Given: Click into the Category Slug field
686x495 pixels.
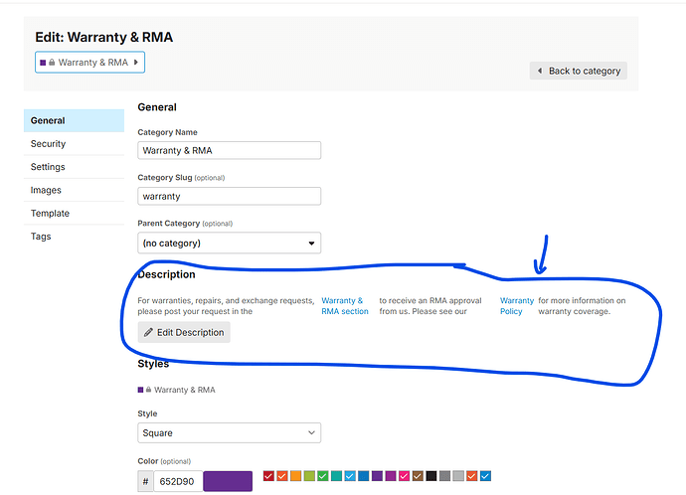Looking at the screenshot, I should [230, 197].
